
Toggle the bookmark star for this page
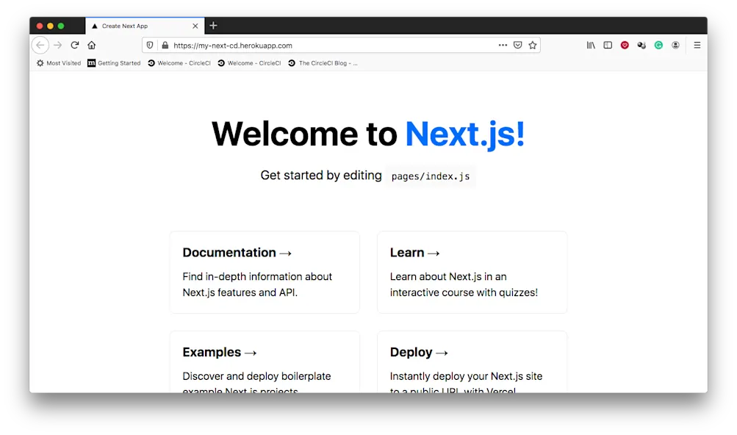(x=533, y=45)
